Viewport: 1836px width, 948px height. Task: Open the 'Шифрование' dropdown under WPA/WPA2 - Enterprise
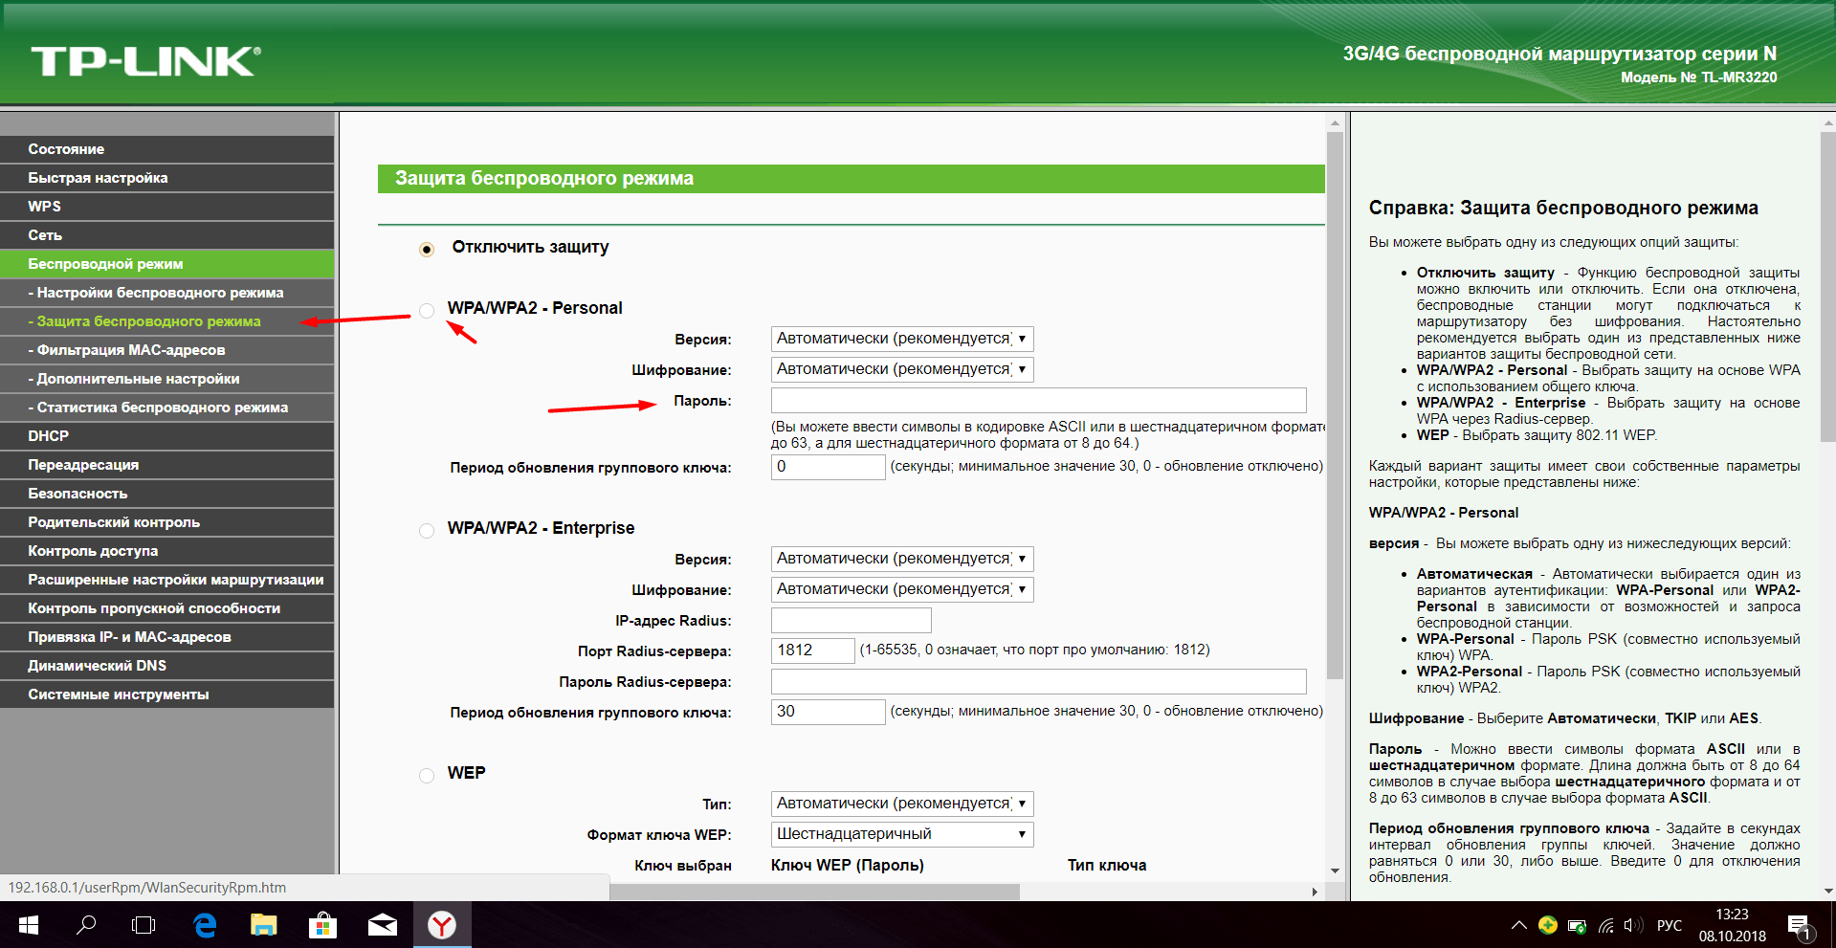point(902,589)
